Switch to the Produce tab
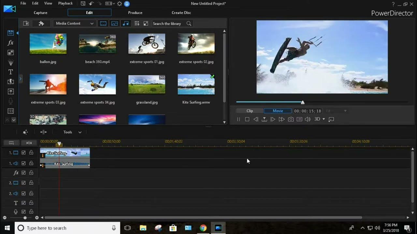 [135, 13]
